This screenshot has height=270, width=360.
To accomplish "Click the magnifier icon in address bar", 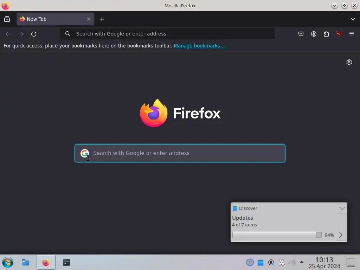I will click(68, 34).
